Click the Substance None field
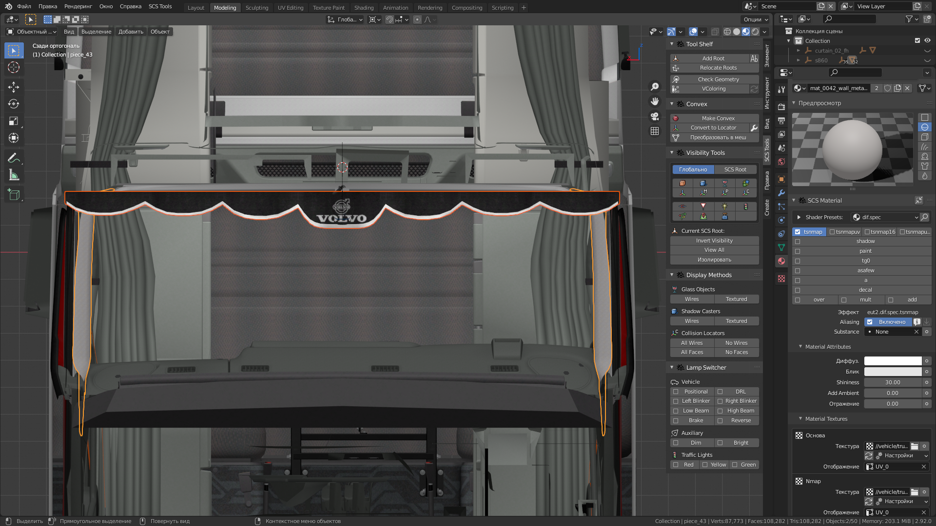Viewport: 936px width, 526px height. [x=892, y=332]
